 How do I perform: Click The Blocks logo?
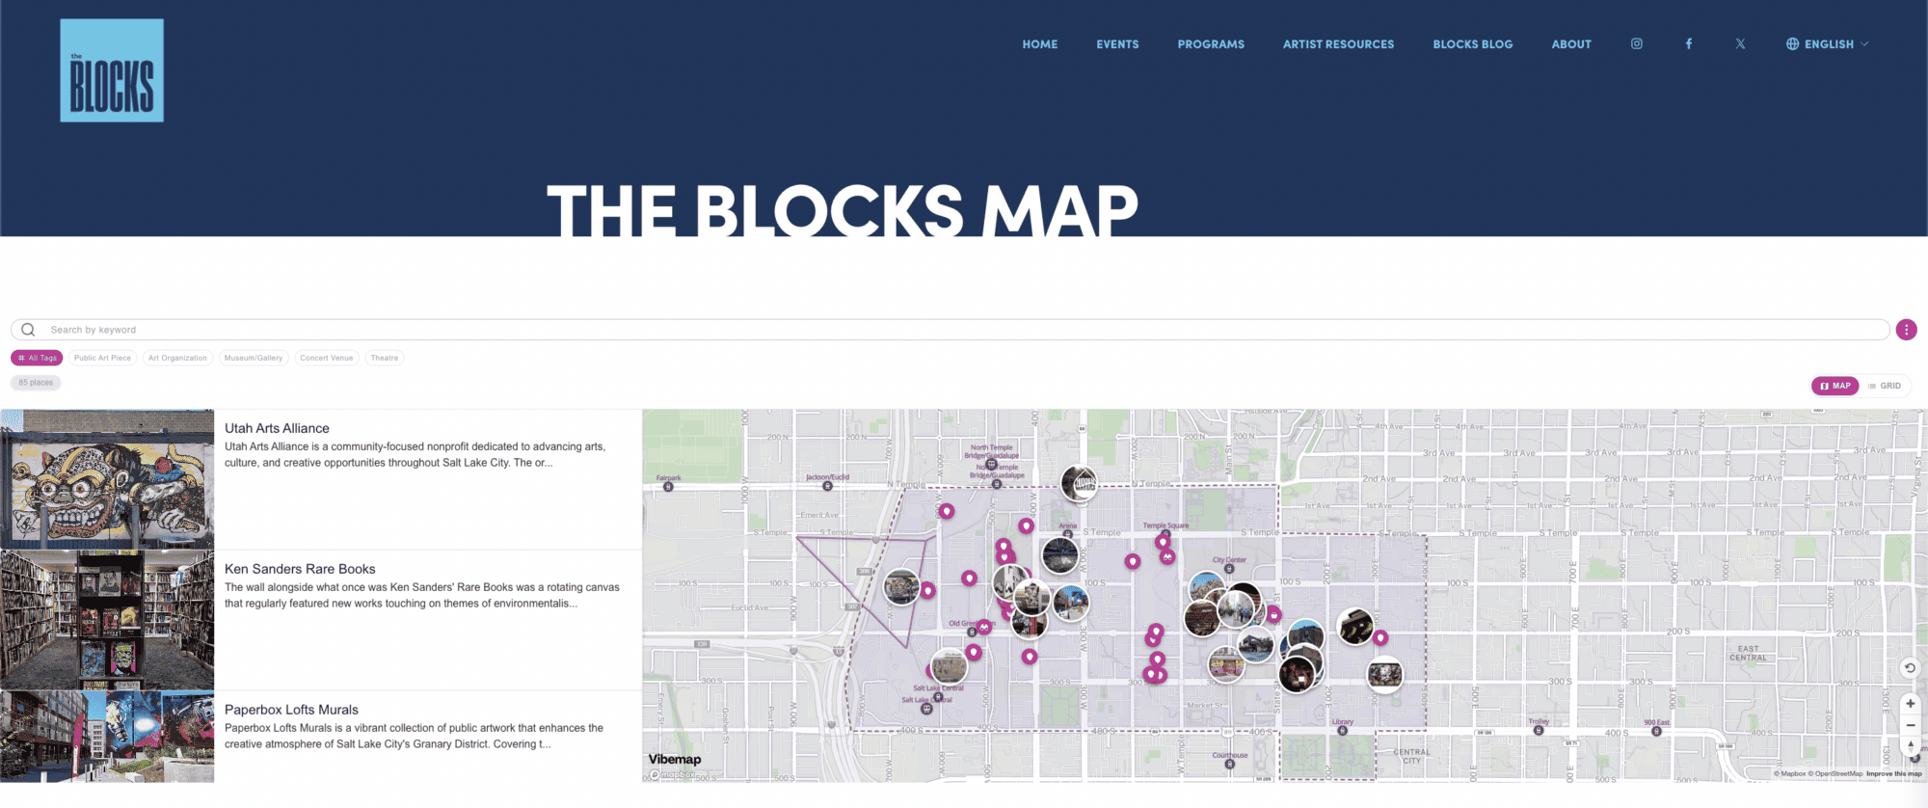click(112, 70)
